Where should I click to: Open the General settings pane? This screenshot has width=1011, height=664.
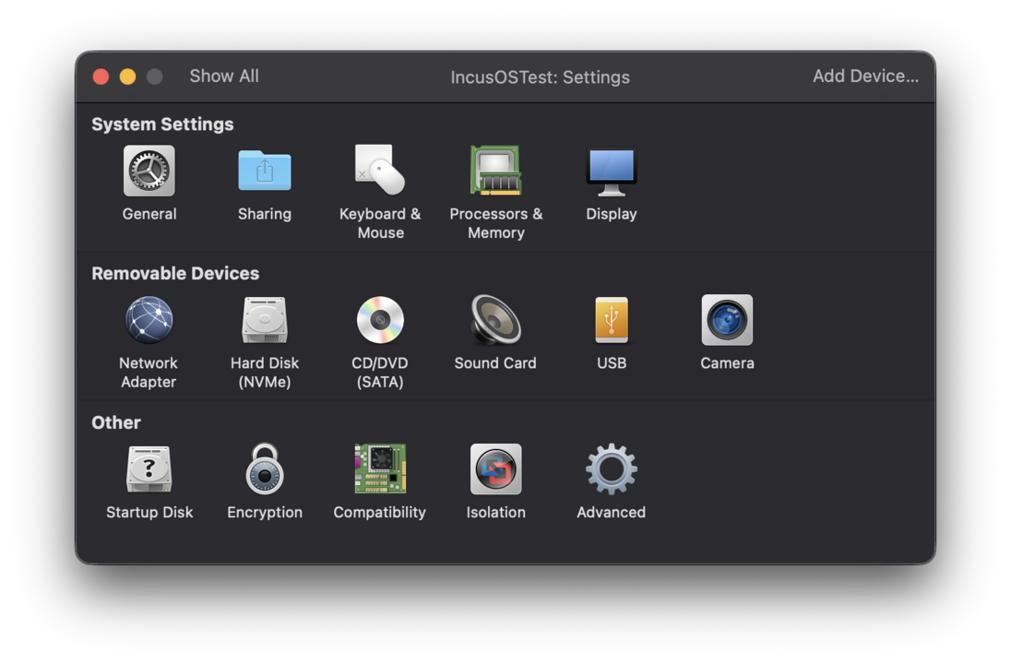149,171
